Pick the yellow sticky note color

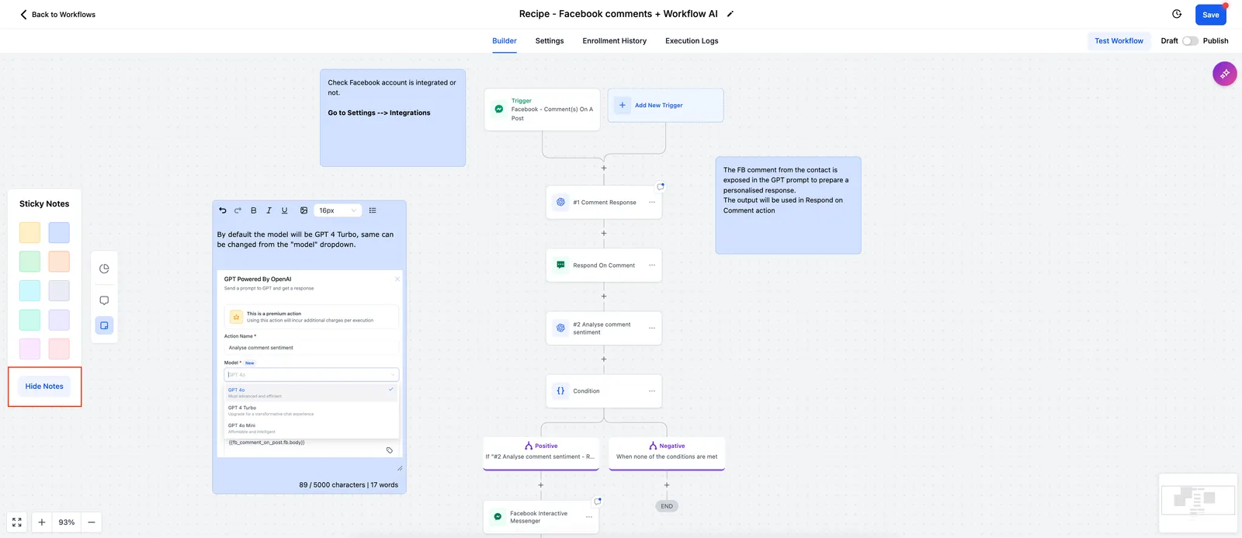29,232
